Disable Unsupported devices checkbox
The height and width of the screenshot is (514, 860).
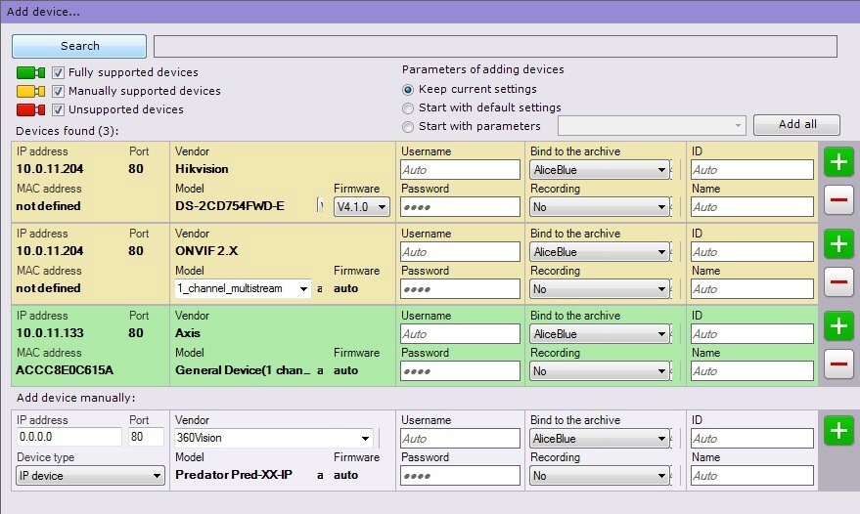[x=59, y=109]
